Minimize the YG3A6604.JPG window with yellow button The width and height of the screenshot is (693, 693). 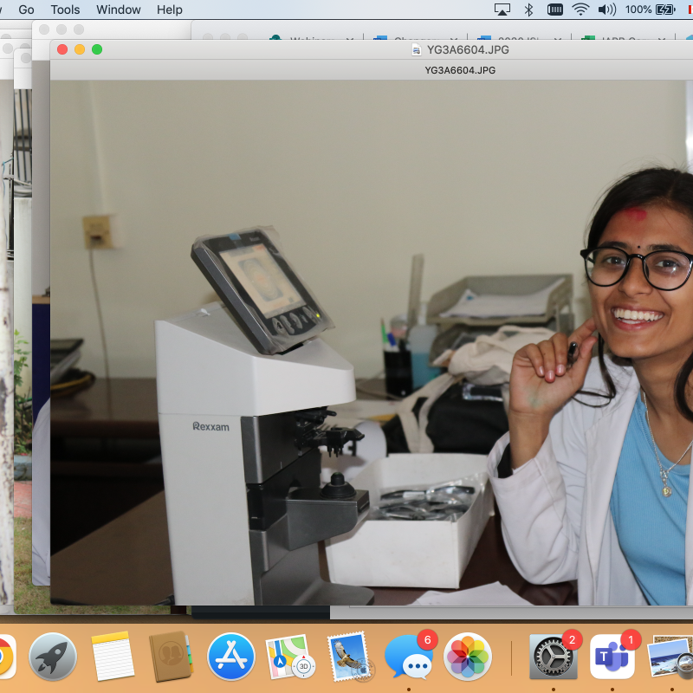(80, 49)
